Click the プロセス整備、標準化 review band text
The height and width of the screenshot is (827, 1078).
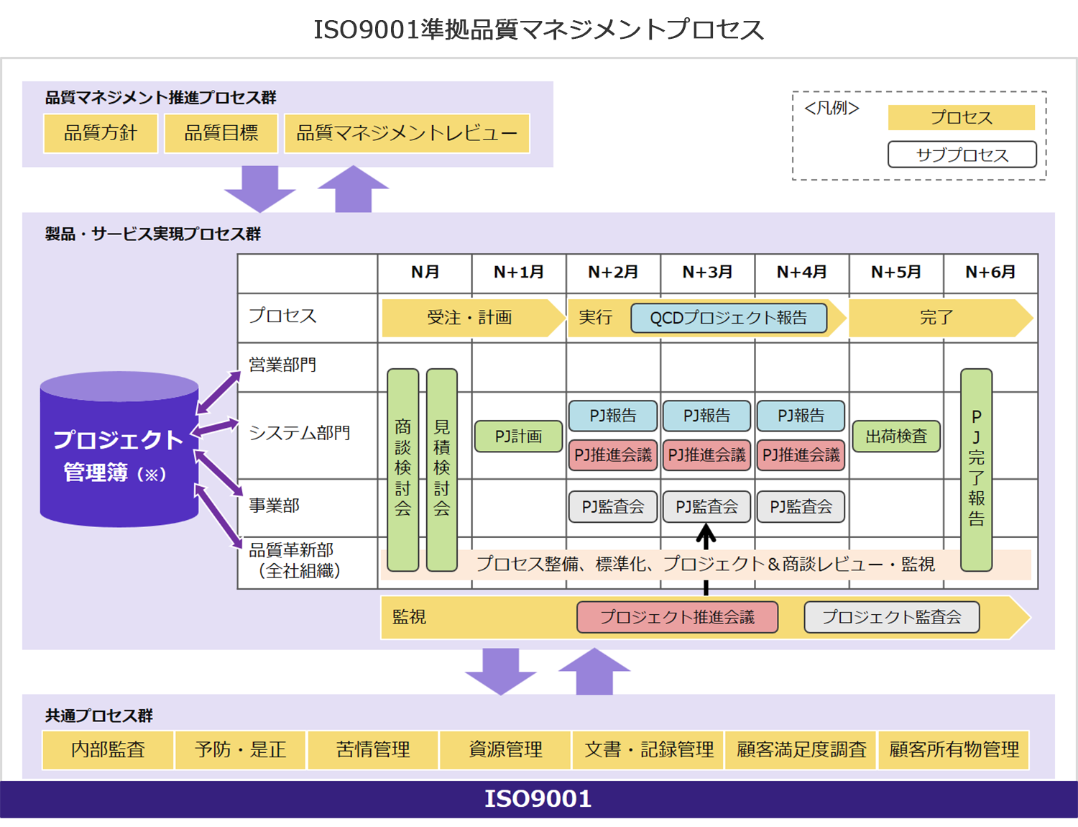pyautogui.click(x=706, y=565)
